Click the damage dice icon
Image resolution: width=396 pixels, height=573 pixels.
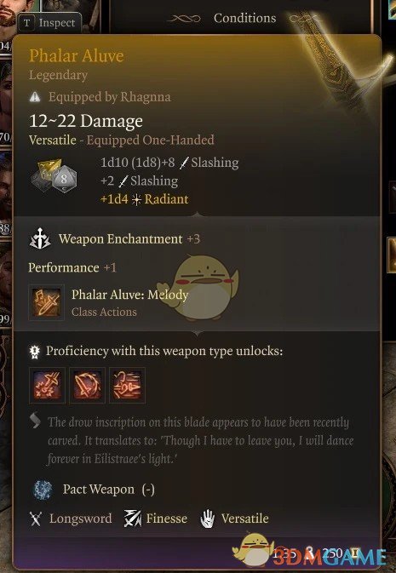55,175
